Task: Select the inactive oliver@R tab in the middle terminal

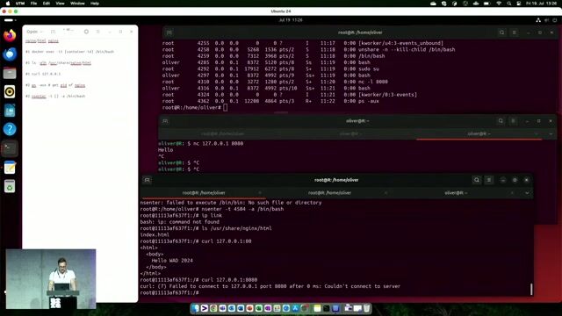Action: (x=350, y=133)
